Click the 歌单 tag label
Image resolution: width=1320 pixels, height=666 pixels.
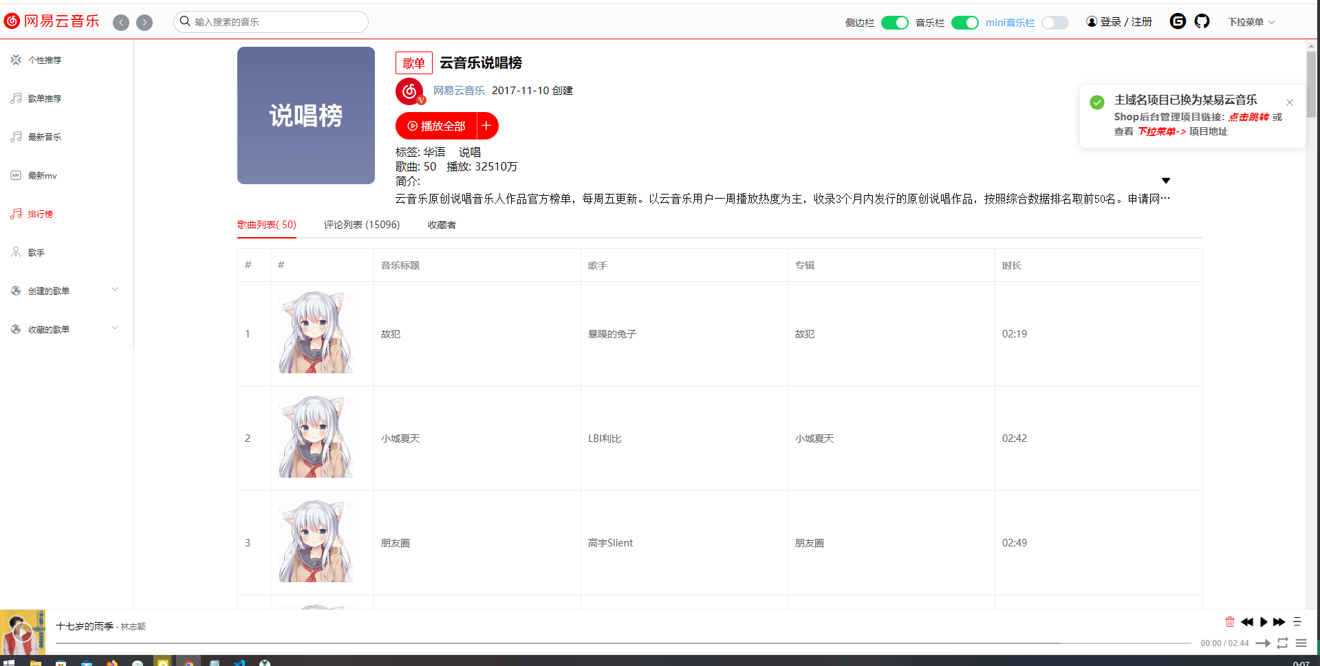click(414, 63)
